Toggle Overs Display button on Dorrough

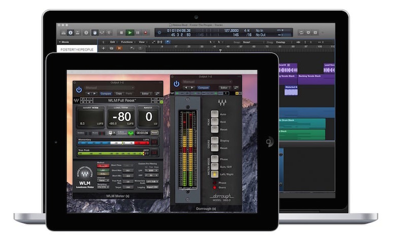click(214, 140)
